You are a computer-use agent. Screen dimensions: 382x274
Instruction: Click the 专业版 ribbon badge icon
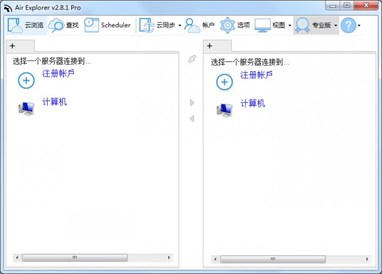coord(302,25)
